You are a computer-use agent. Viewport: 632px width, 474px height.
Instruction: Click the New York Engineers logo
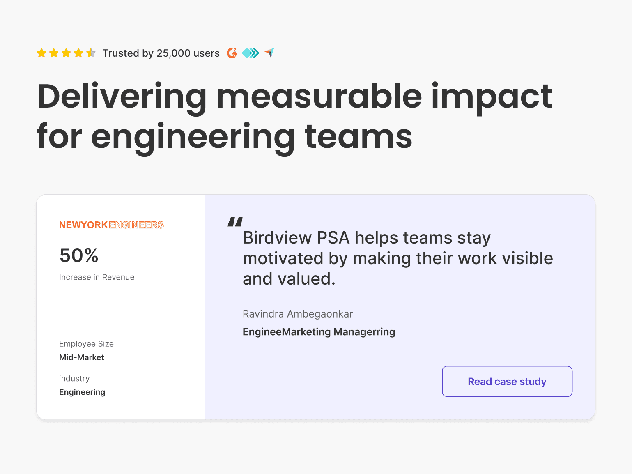[x=111, y=225]
